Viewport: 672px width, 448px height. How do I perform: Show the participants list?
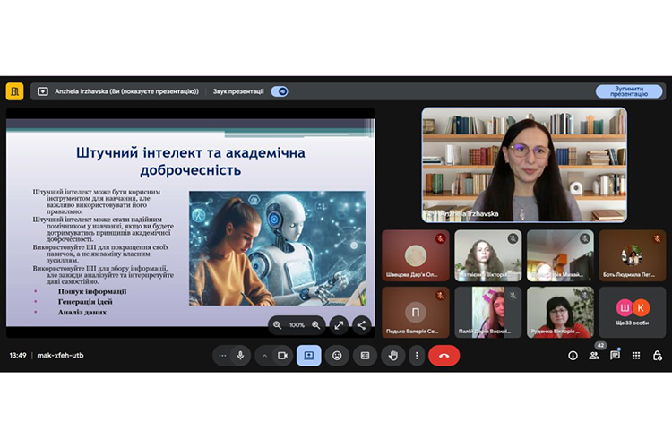click(594, 355)
